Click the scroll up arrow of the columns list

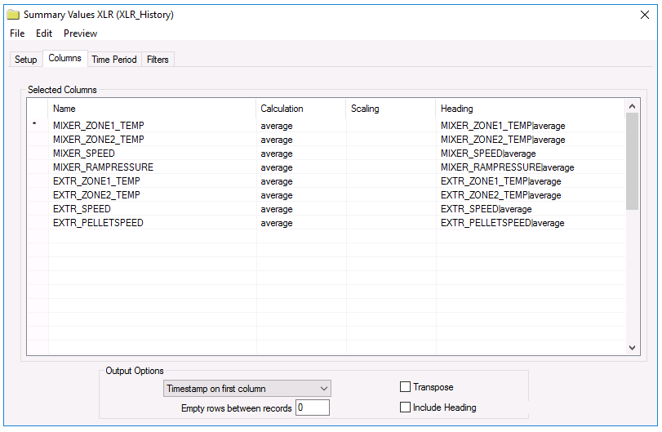coord(632,106)
